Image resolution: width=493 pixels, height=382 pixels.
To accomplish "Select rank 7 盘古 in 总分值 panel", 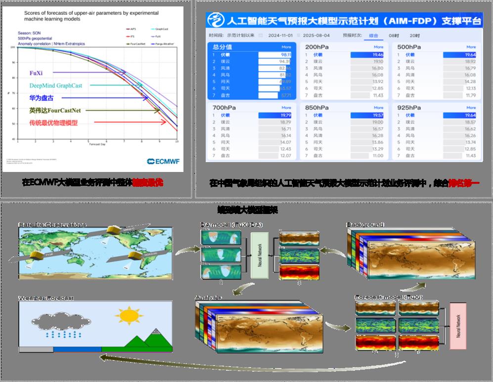I will coord(252,95).
